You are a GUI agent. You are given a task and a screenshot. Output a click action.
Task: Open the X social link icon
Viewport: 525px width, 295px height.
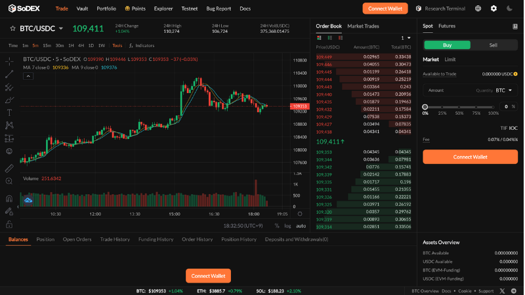click(x=502, y=291)
